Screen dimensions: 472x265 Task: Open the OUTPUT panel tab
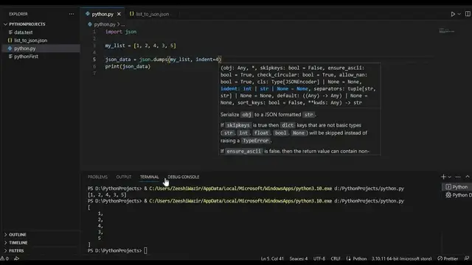coord(124,177)
